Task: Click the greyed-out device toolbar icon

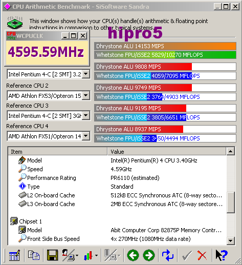Action: click(111, 255)
